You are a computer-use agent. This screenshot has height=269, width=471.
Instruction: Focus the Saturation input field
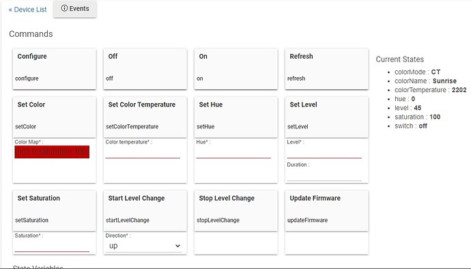52,246
